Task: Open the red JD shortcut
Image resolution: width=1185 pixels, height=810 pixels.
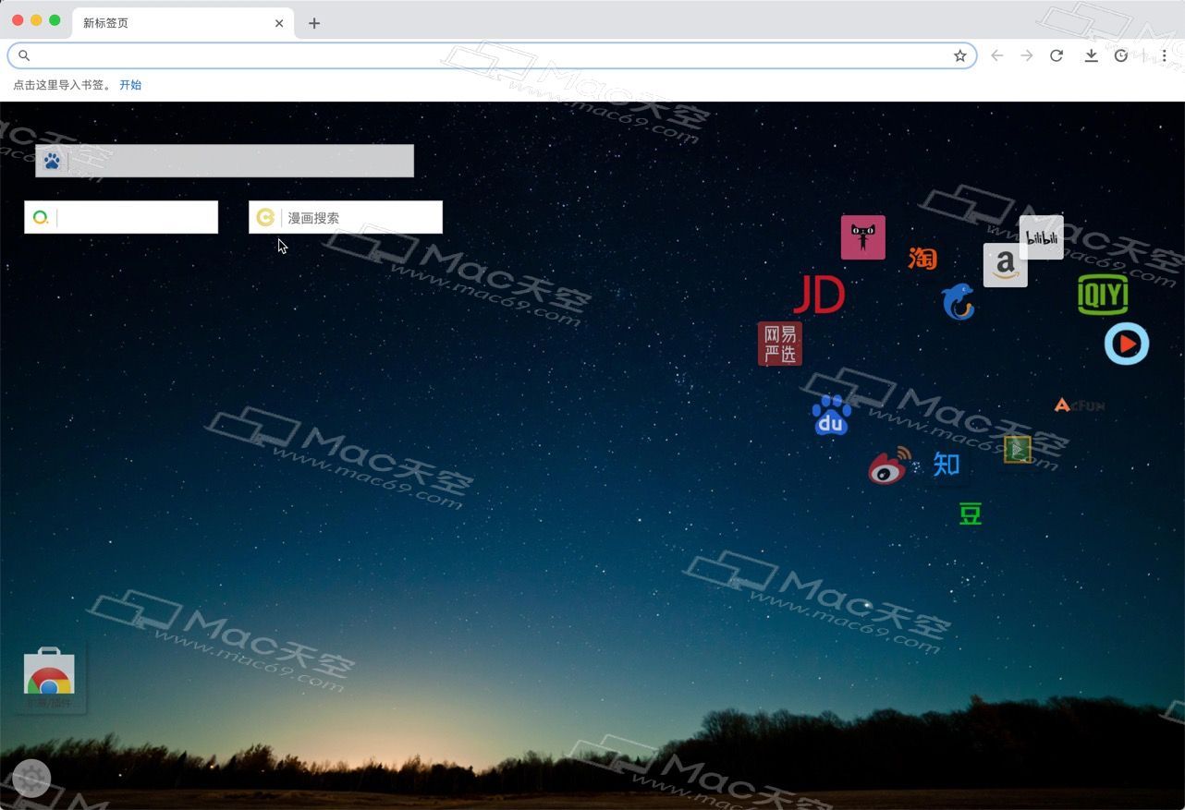Action: 819,295
